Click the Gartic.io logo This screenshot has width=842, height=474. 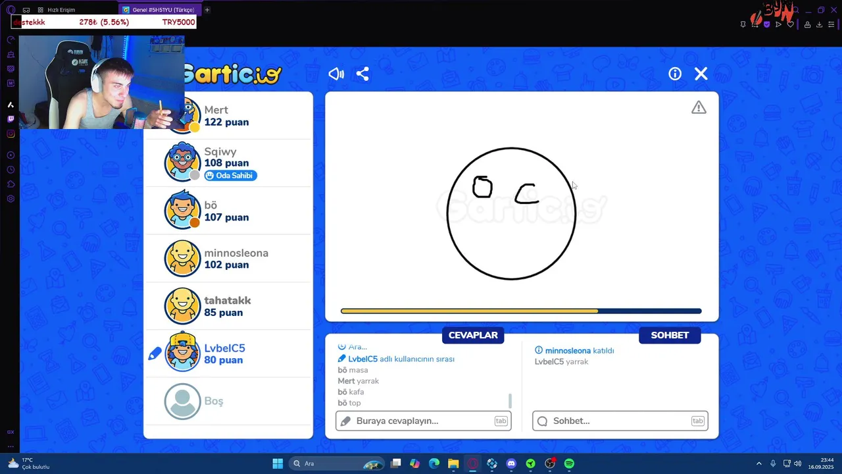[234, 74]
